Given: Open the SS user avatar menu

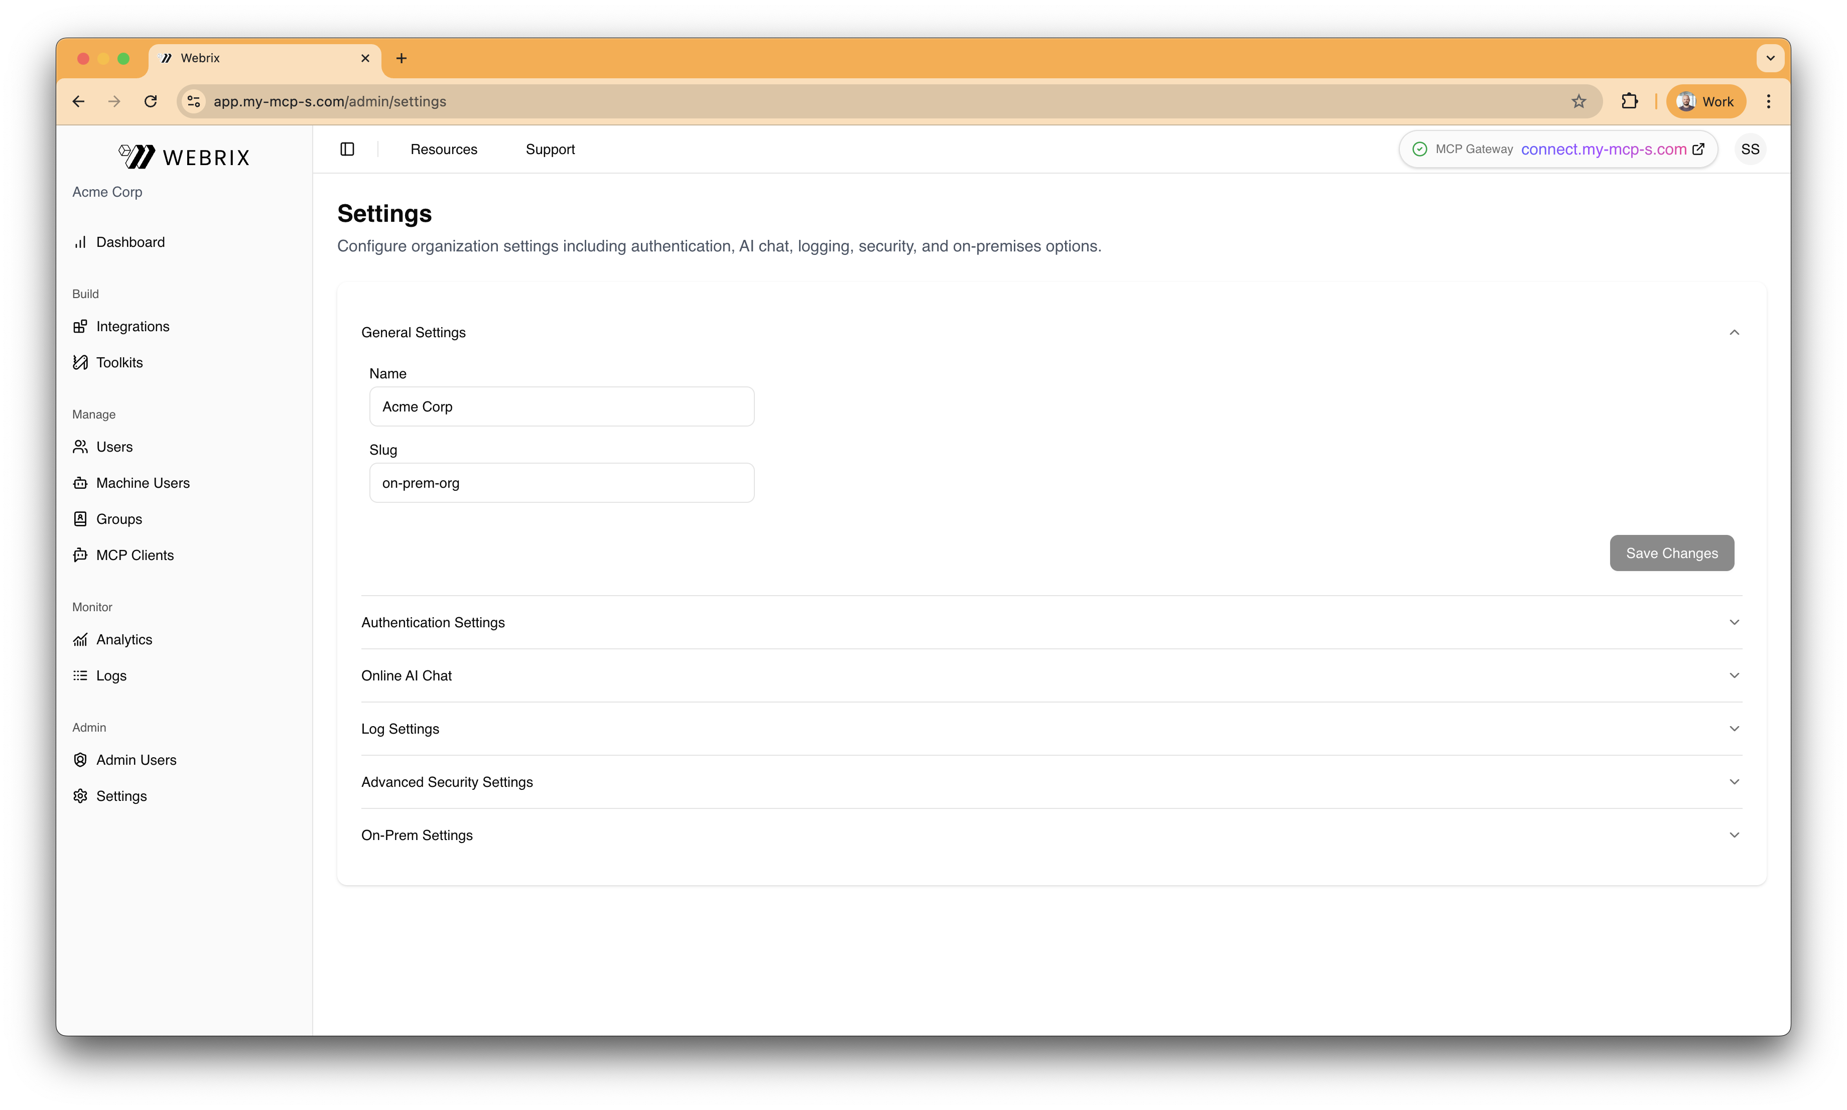Looking at the screenshot, I should [1750, 149].
